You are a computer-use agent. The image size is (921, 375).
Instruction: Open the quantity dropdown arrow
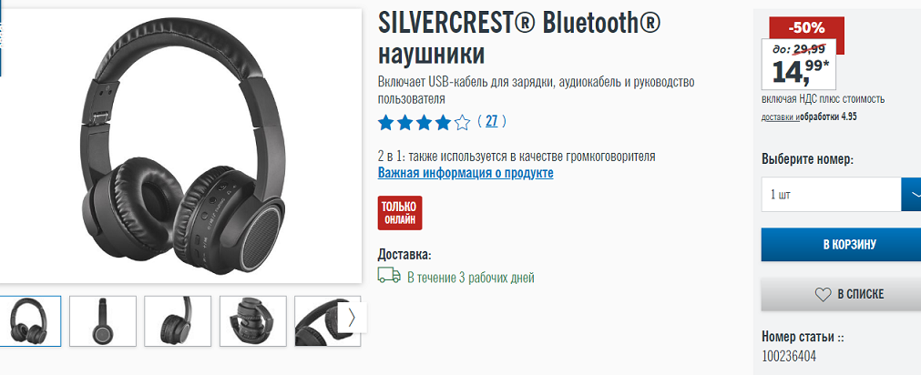(x=912, y=194)
